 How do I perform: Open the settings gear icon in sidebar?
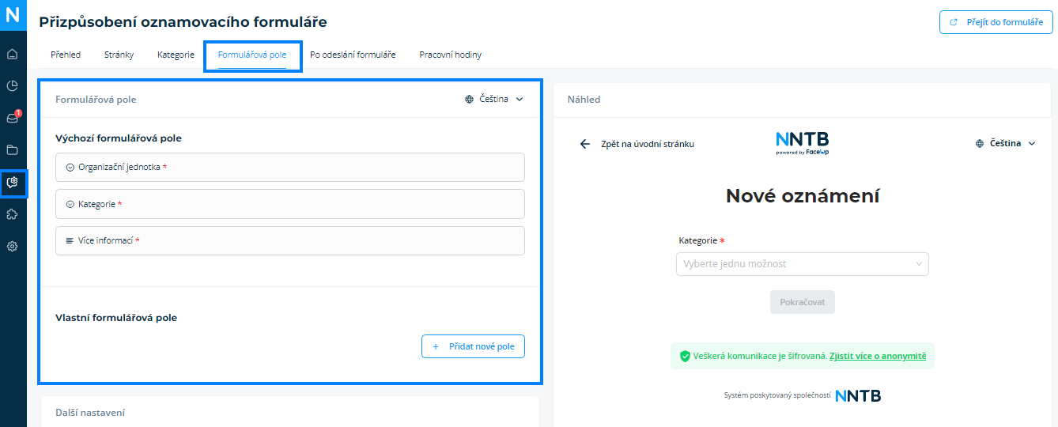point(12,246)
